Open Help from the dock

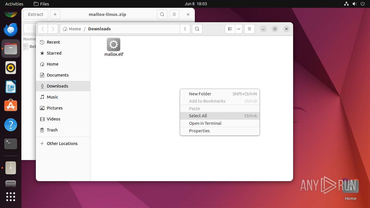tap(11, 125)
